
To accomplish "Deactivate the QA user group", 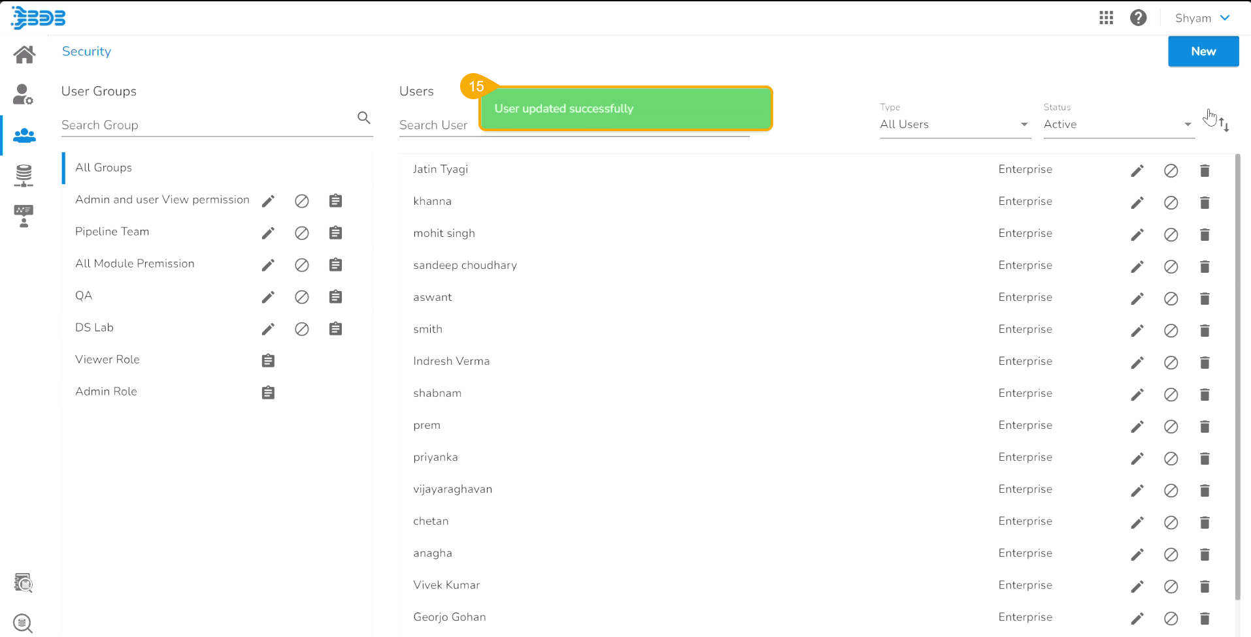I will (x=301, y=297).
